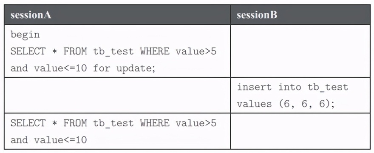This screenshot has height=153, width=374.
Task: Click the sessionB column header
Action: tap(257, 15)
